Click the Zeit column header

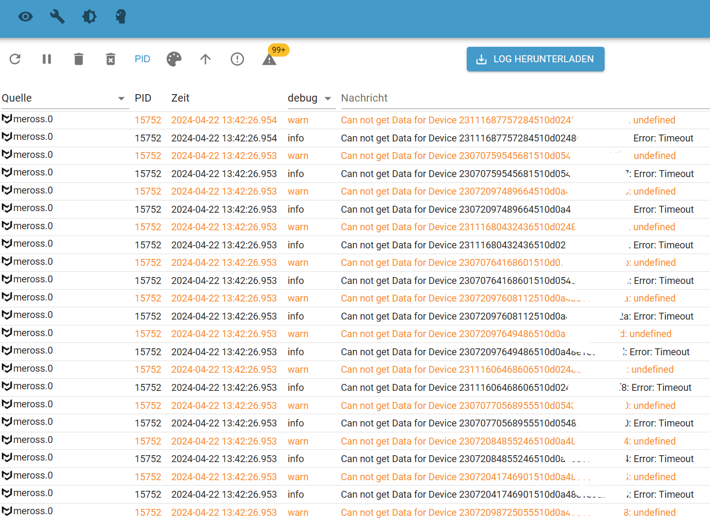[180, 98]
